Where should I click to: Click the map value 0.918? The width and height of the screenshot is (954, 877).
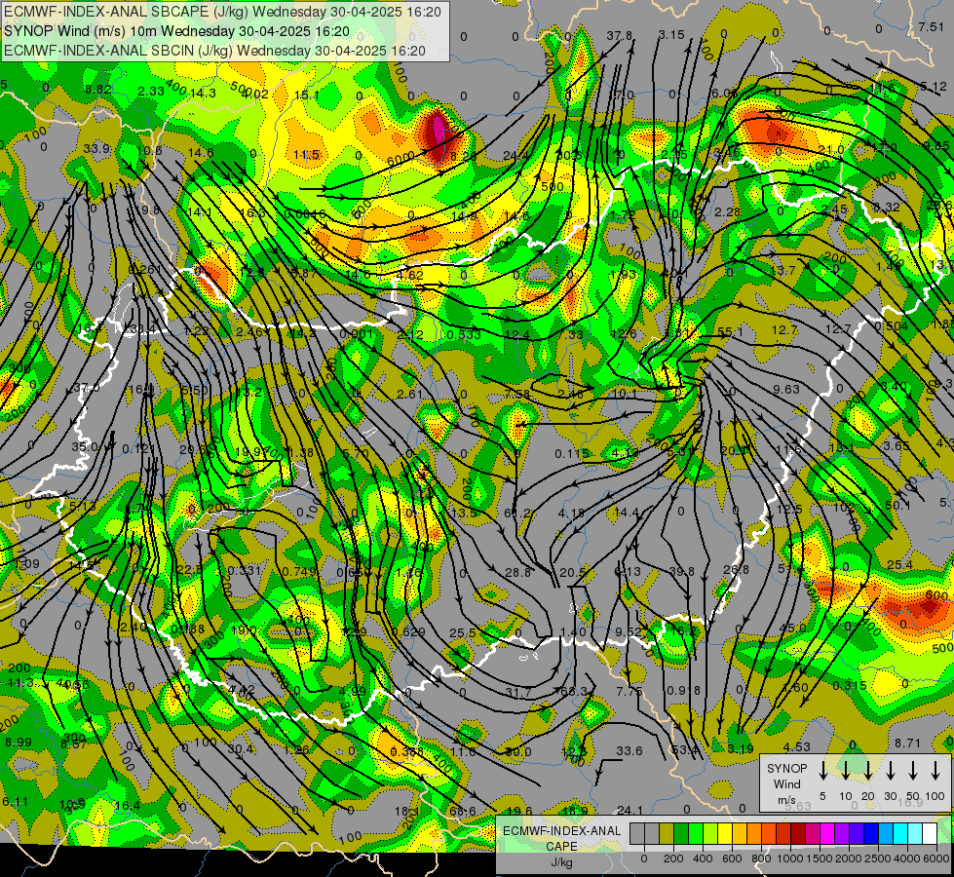pyautogui.click(x=684, y=691)
